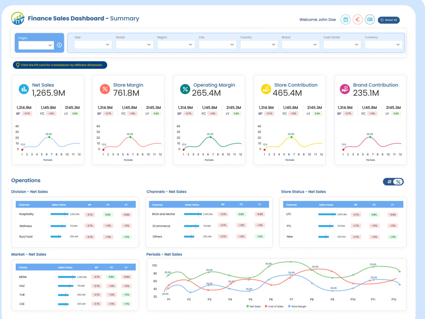Viewport: 425px width, 319px height.
Task: Expand the City filter dropdown
Action: tap(217, 45)
